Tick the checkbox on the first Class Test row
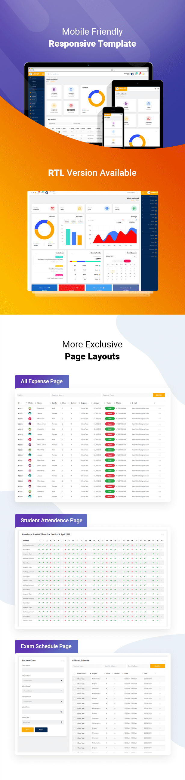This screenshot has height=780, width=185. (75, 679)
